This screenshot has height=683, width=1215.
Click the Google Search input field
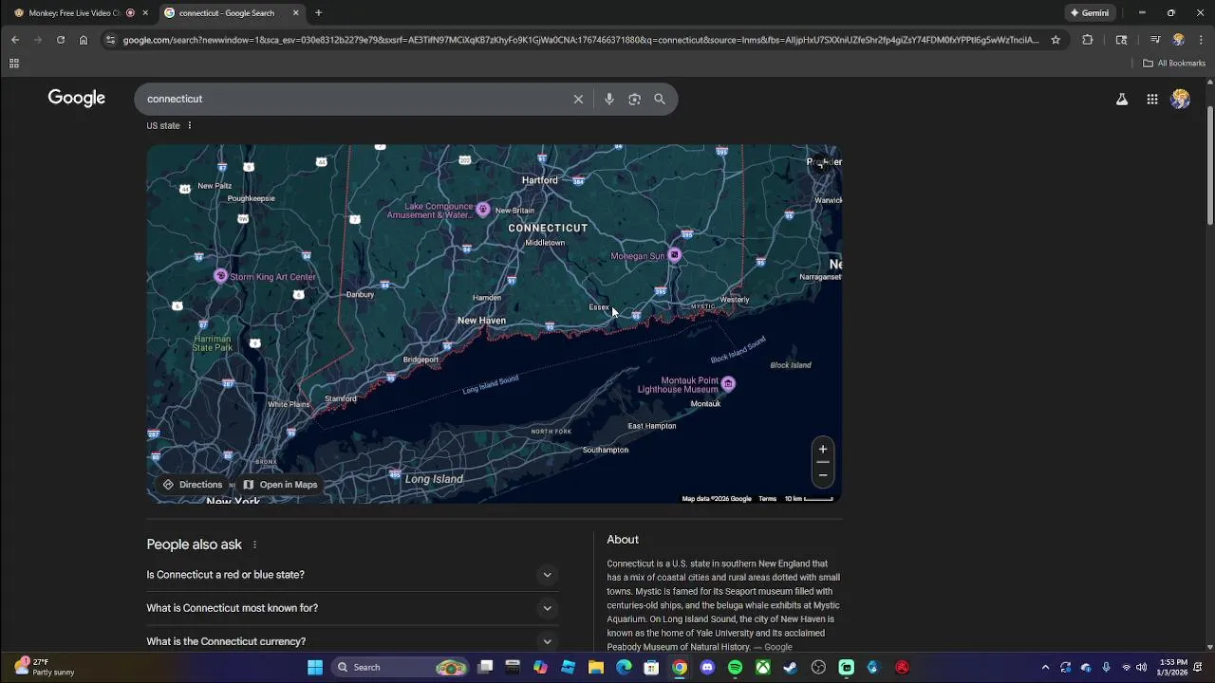[x=356, y=99]
